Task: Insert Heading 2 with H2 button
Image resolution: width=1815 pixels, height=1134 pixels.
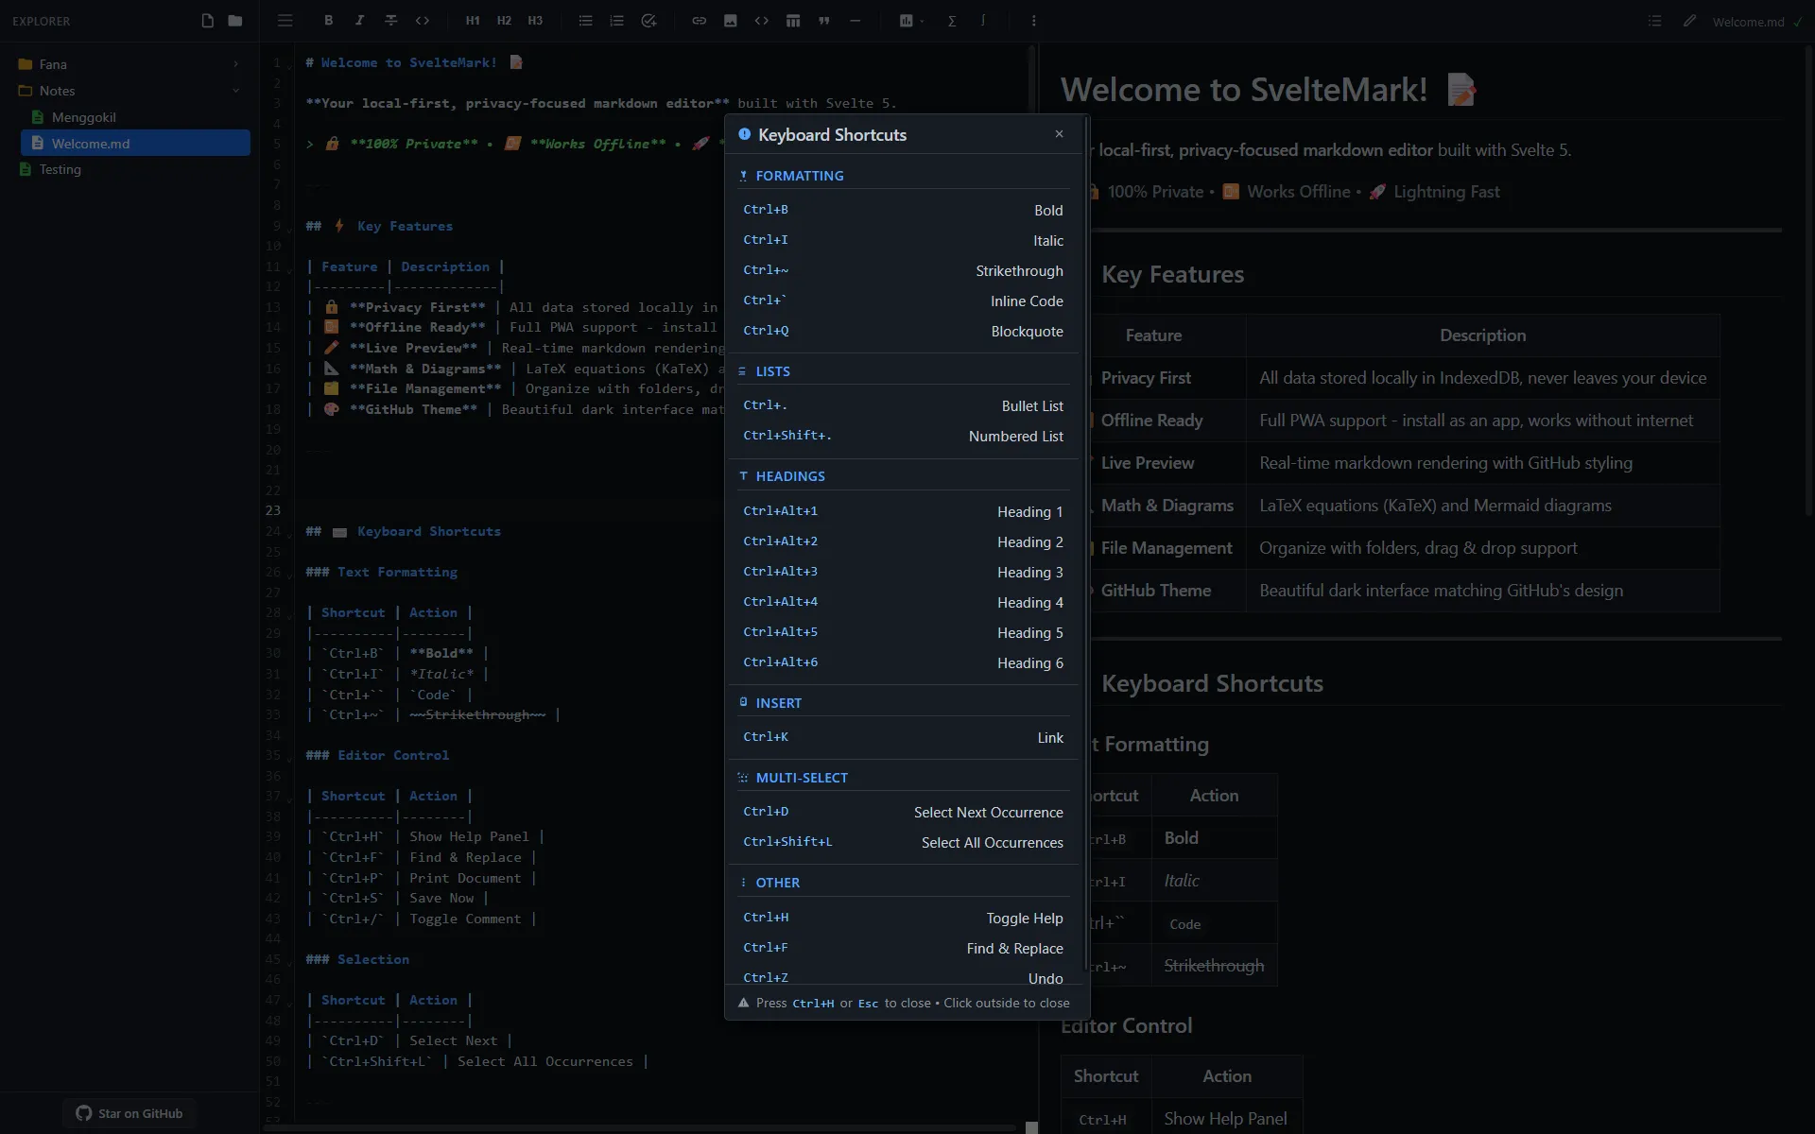Action: click(504, 21)
